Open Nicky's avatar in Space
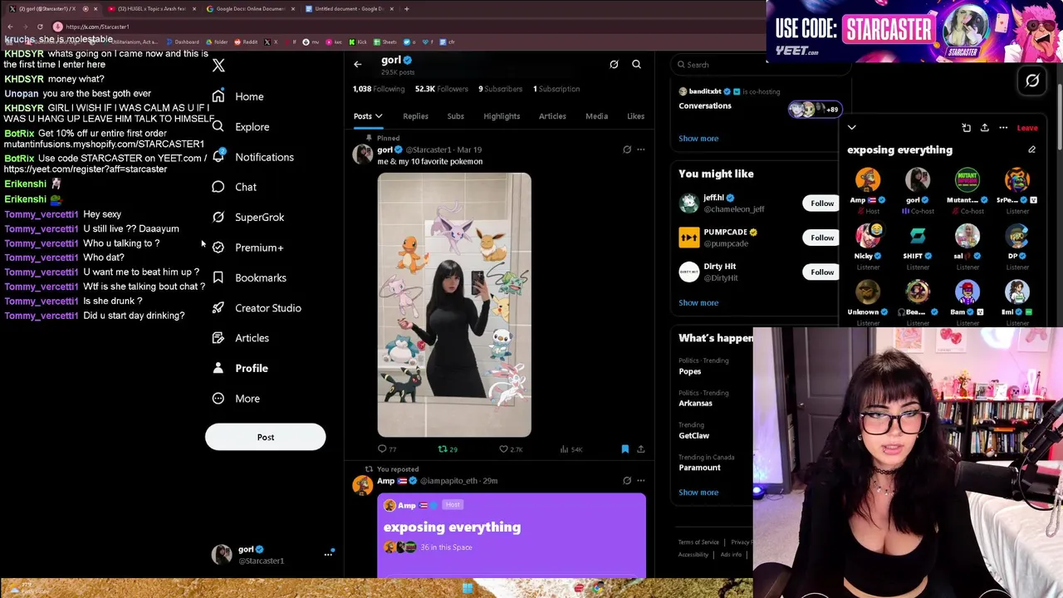Viewport: 1063px width, 598px height. click(x=868, y=236)
